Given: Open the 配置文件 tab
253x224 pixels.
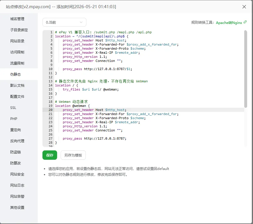Looking at the screenshot, I should [x=17, y=97].
